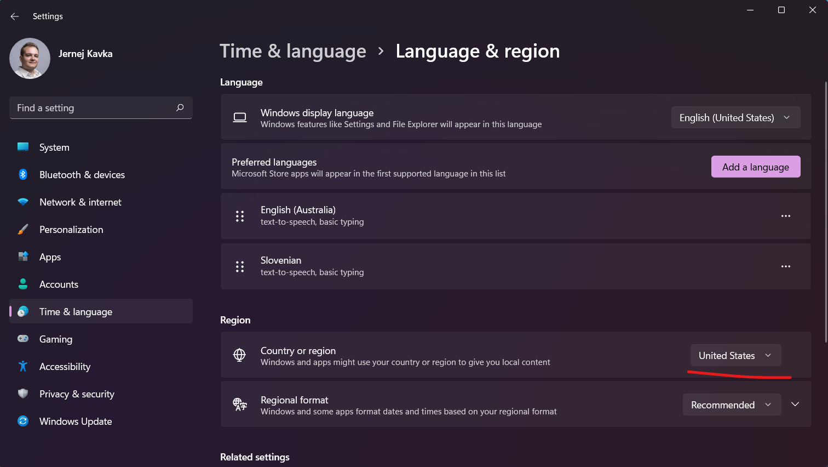Go to Network & internet
Screen dimensions: 828x467
click(101, 202)
